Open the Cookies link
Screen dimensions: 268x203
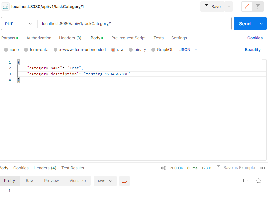tap(255, 38)
